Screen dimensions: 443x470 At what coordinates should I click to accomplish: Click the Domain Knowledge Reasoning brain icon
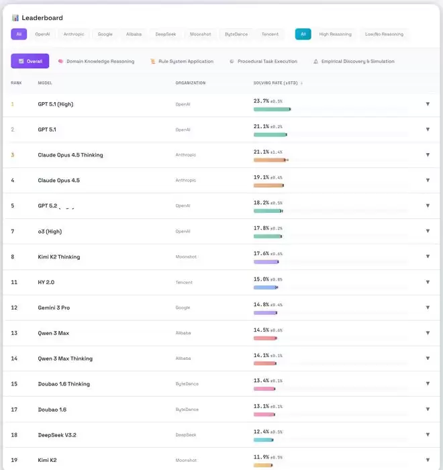(60, 61)
